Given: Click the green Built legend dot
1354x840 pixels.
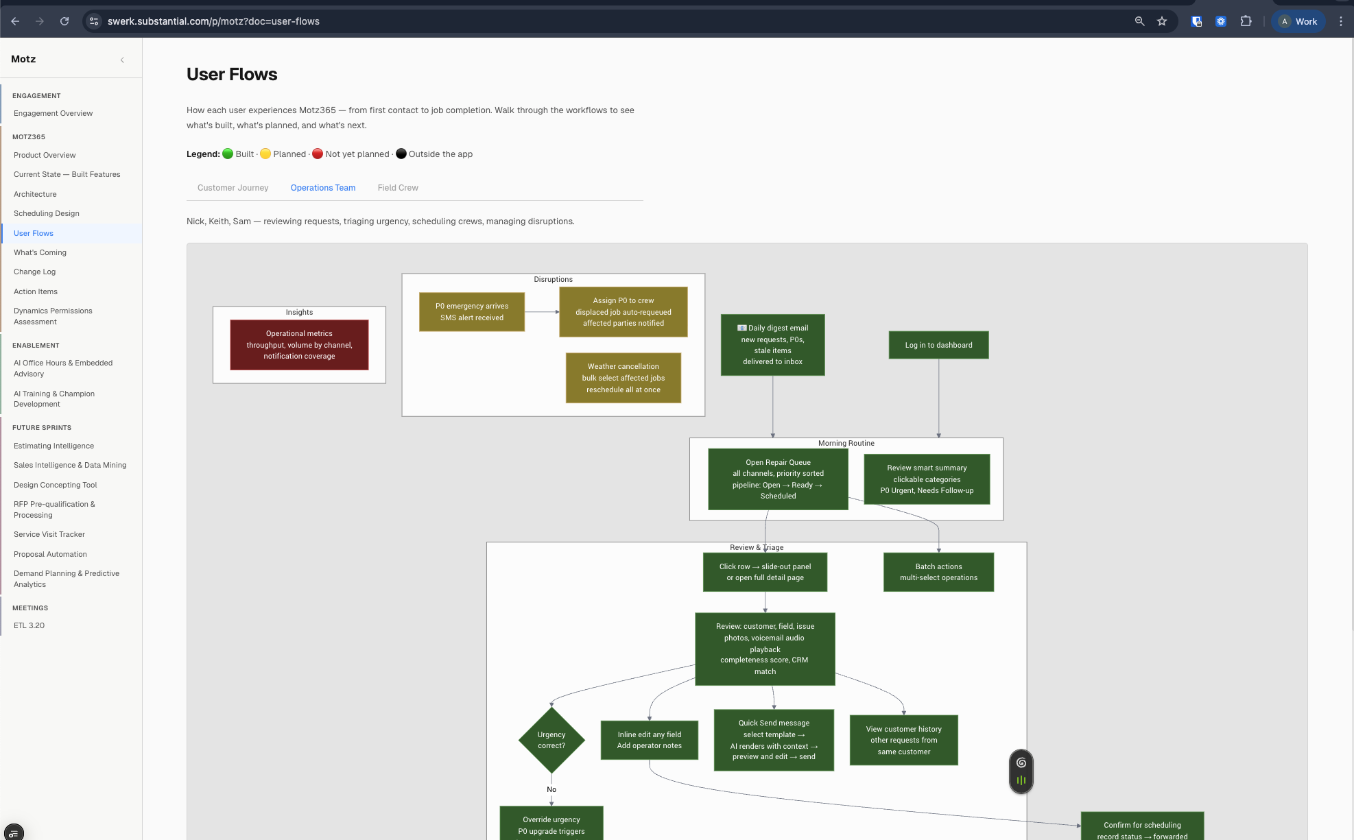Looking at the screenshot, I should (x=228, y=154).
